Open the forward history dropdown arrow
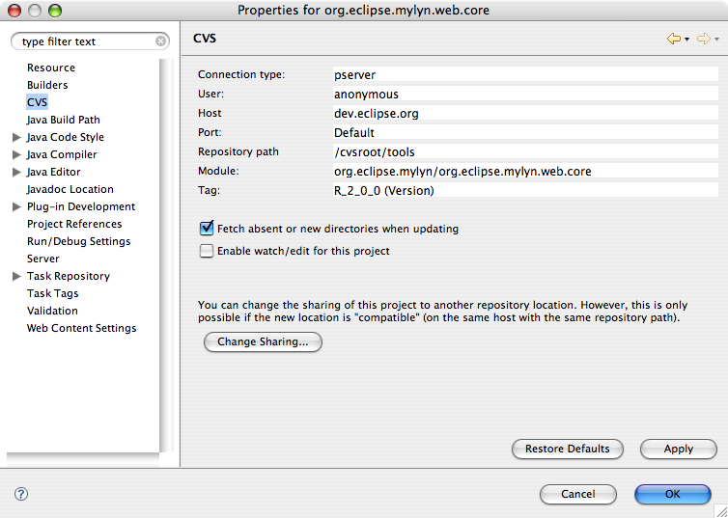This screenshot has height=518, width=728. pyautogui.click(x=716, y=40)
